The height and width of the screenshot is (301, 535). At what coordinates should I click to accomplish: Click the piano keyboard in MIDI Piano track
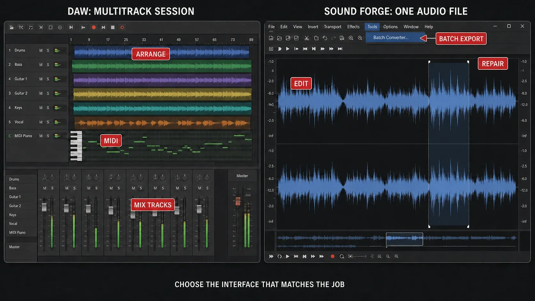tap(76, 146)
